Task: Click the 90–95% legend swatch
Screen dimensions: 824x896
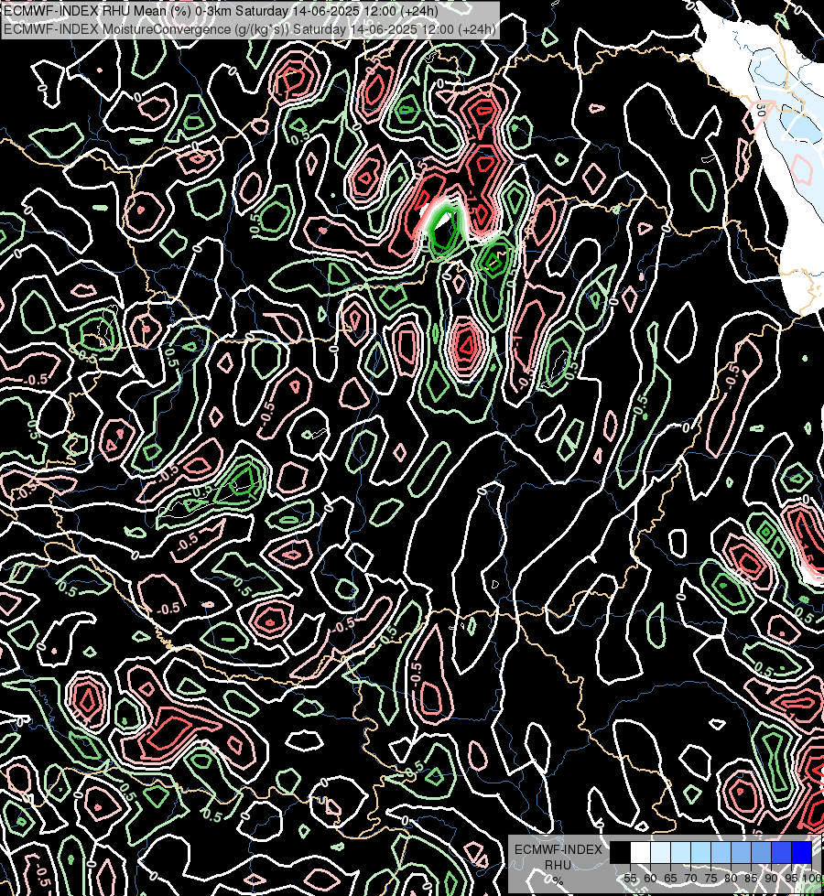Action: pos(782,853)
